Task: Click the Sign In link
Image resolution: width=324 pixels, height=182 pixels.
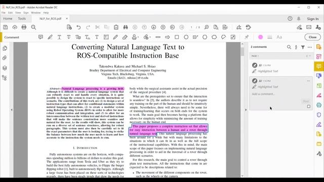Action: click(x=313, y=19)
